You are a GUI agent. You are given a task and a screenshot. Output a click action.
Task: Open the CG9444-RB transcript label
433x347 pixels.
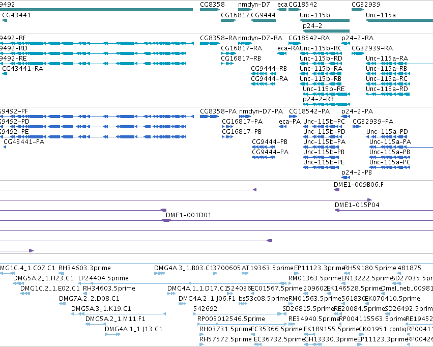tap(269, 69)
